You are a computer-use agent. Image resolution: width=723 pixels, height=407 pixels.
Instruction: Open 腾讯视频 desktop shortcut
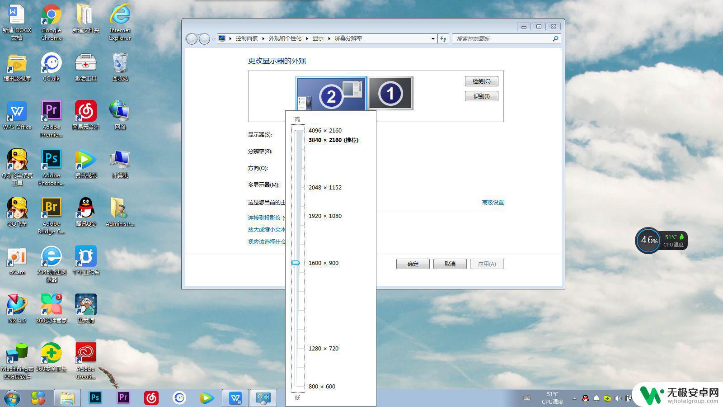(85, 164)
